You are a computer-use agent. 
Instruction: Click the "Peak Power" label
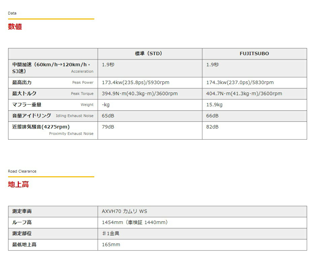click(83, 82)
